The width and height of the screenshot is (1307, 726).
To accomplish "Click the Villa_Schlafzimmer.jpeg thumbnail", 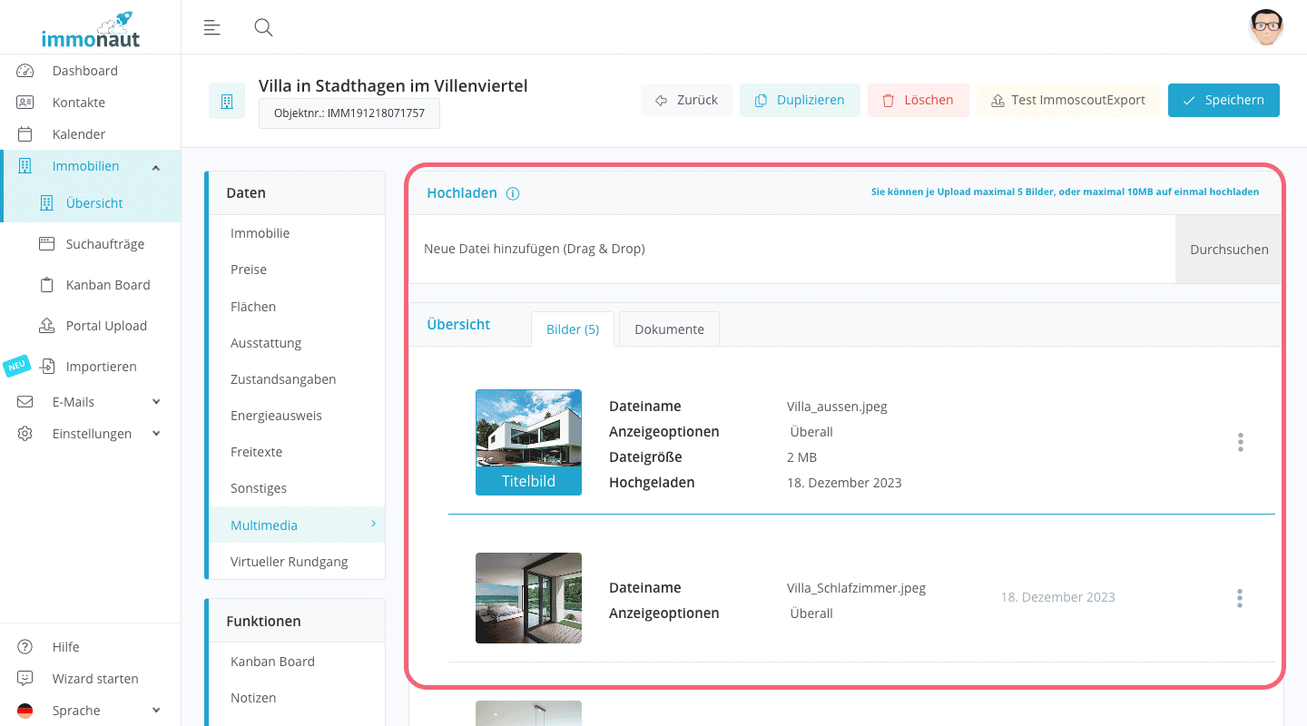I will click(x=528, y=598).
